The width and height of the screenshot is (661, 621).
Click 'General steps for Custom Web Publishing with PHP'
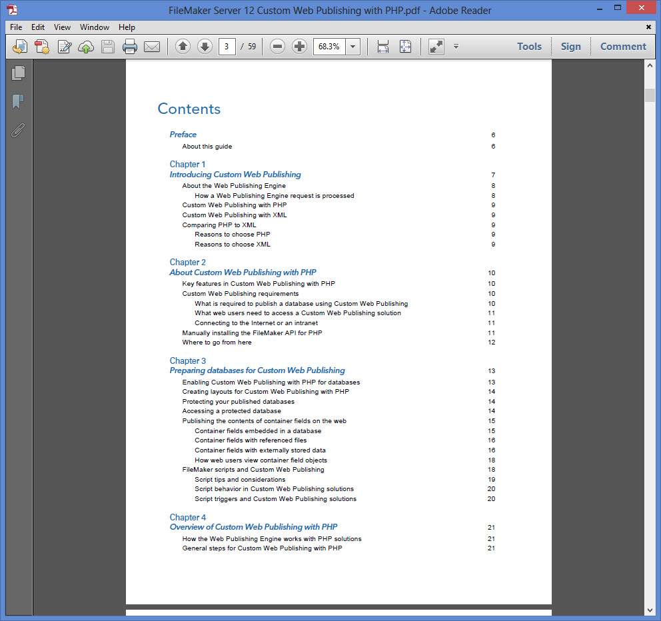coord(262,548)
